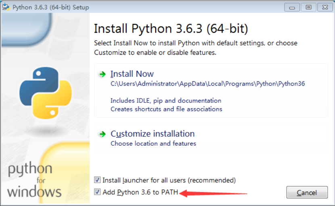Click the Python installer icon in title bar
This screenshot has height=206, width=335.
tap(6, 7)
